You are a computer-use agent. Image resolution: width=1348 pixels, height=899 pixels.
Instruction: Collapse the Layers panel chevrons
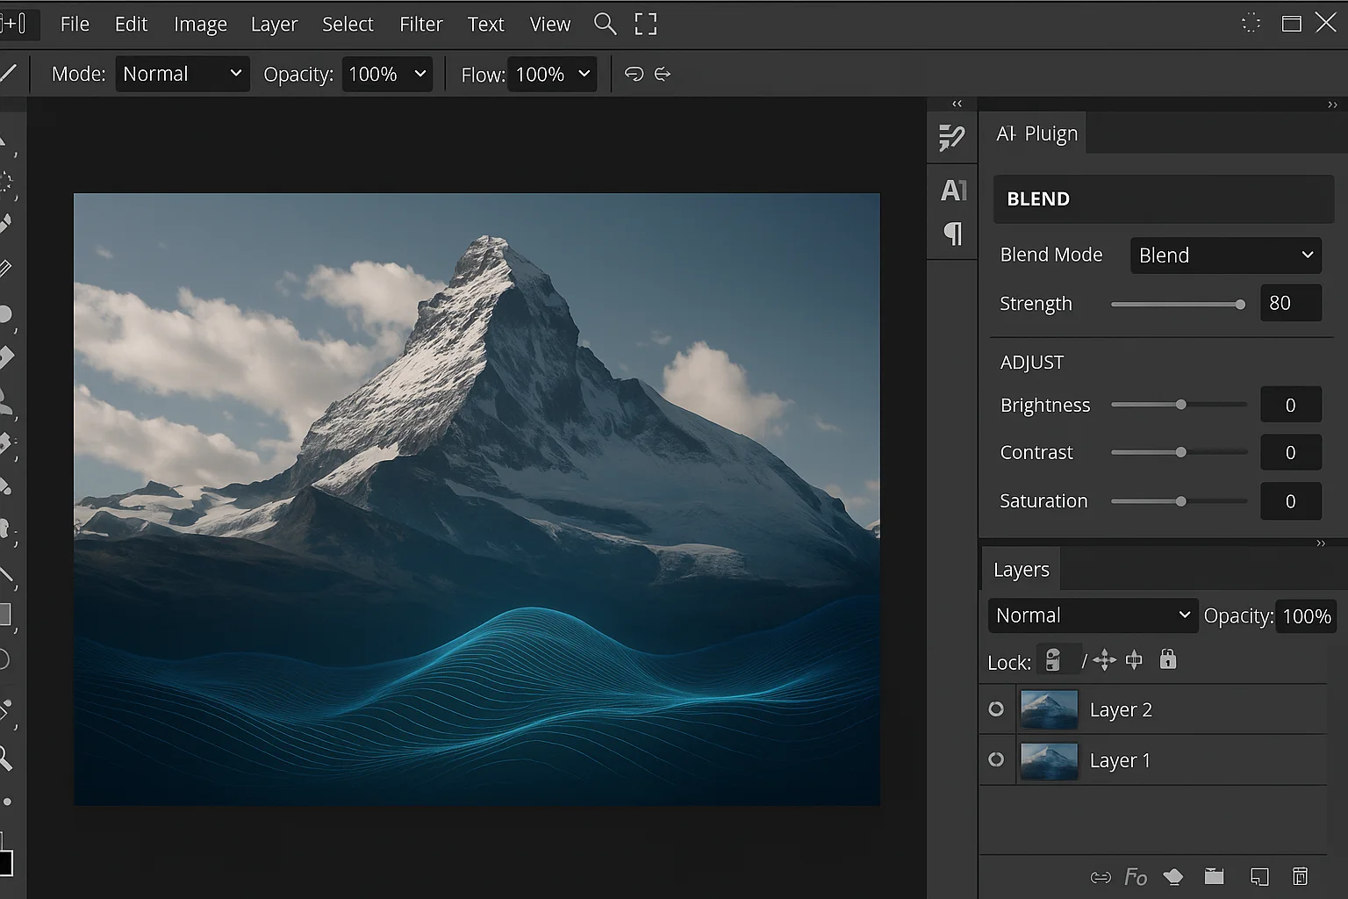click(1321, 543)
